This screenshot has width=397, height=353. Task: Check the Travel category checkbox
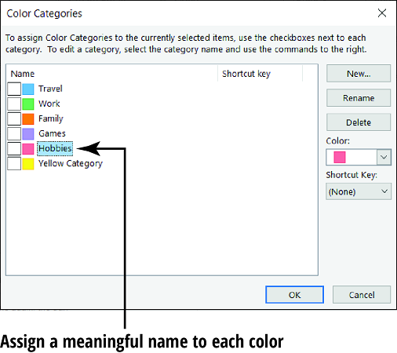[x=14, y=89]
